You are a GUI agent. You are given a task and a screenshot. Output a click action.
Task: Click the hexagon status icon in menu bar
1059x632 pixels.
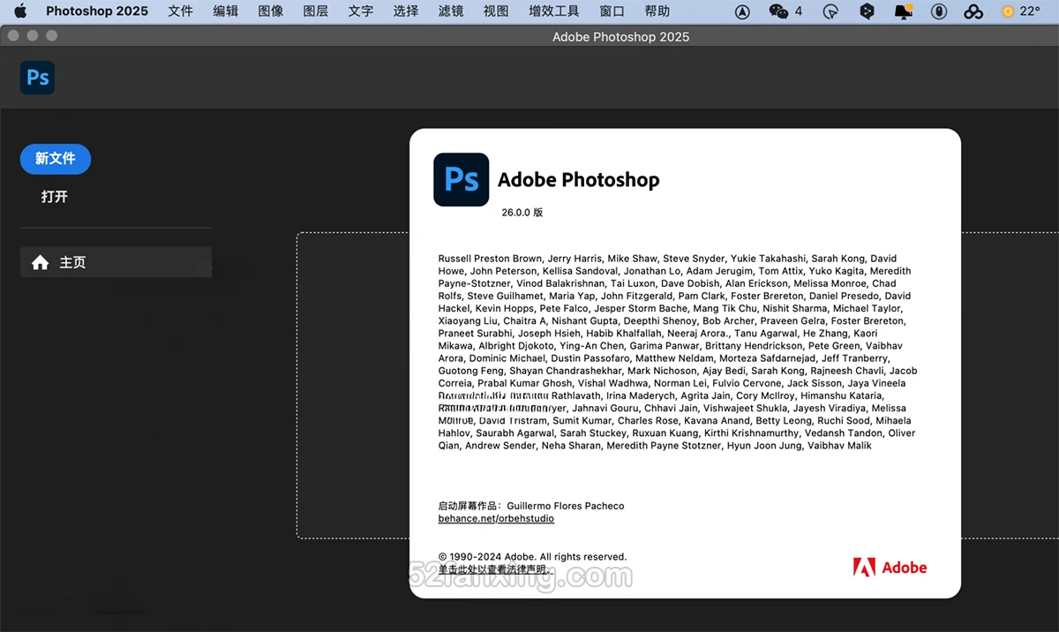pos(867,11)
